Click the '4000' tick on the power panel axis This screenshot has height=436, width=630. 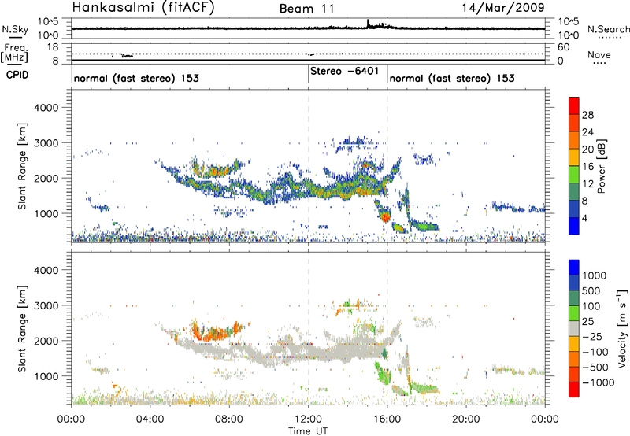point(46,108)
